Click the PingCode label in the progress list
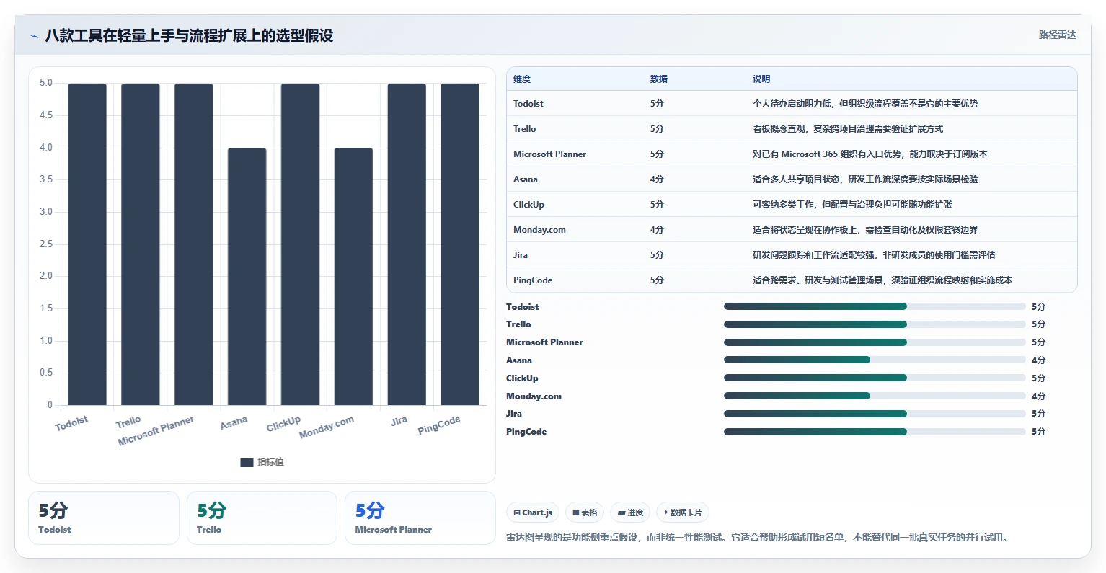1106x573 pixels. pos(526,432)
